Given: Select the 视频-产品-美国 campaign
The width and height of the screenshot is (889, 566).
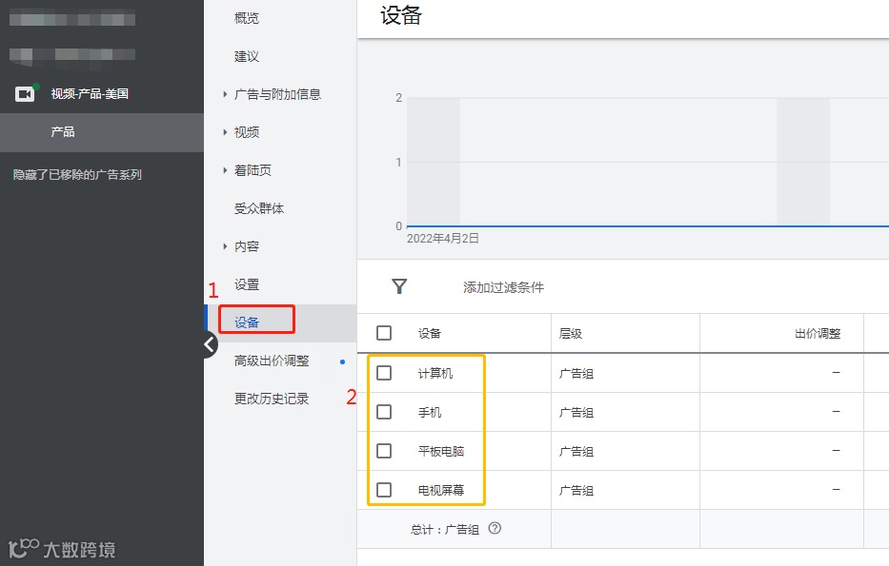Looking at the screenshot, I should pyautogui.click(x=90, y=94).
